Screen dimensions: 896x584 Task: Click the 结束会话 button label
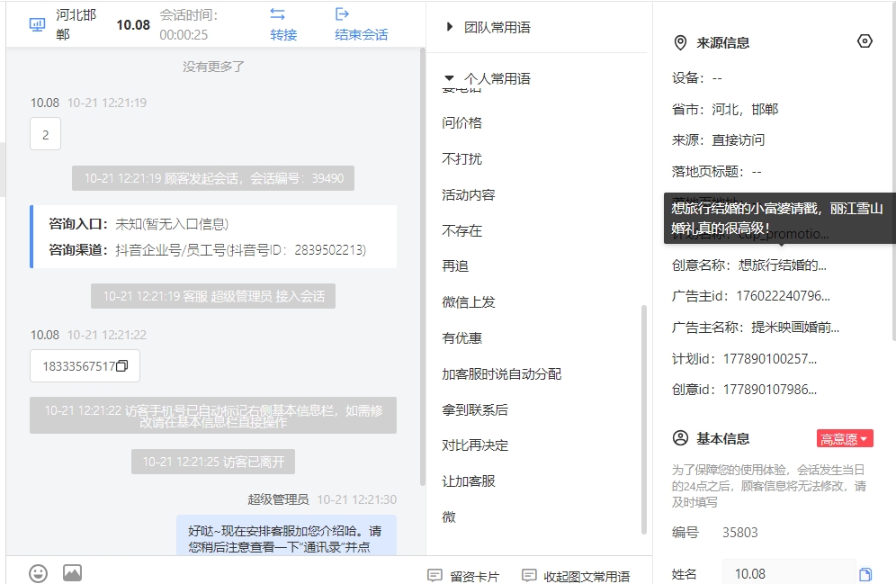pyautogui.click(x=361, y=35)
